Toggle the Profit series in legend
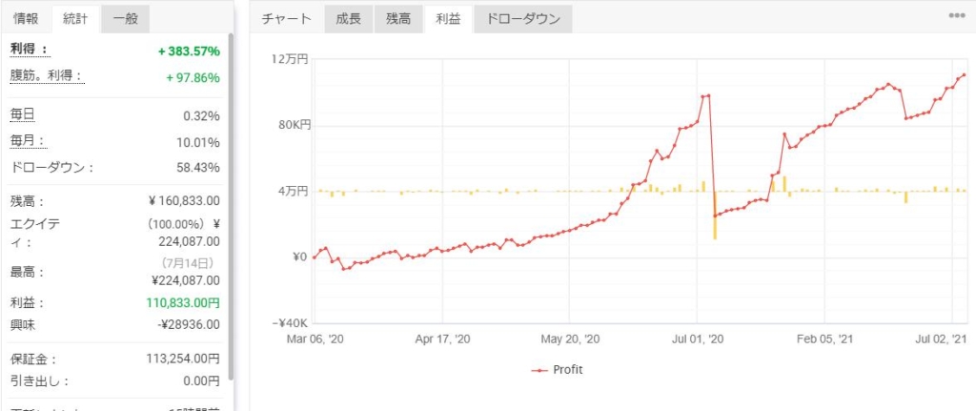 tap(557, 370)
